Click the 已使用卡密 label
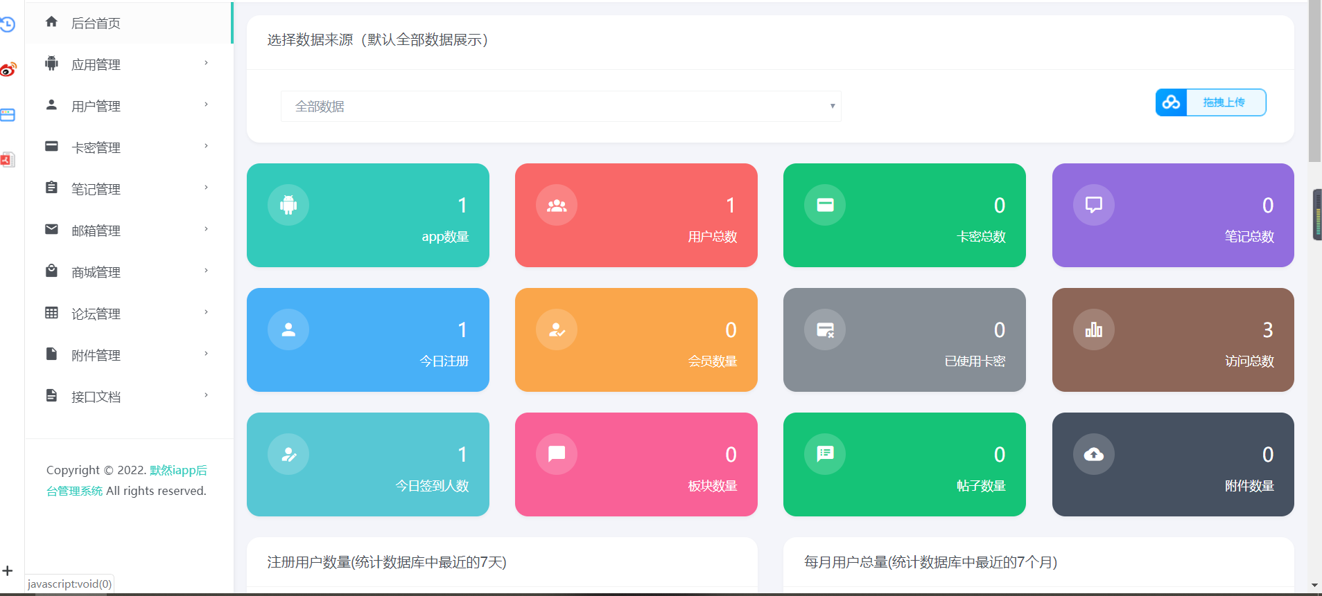The width and height of the screenshot is (1322, 596). tap(975, 361)
